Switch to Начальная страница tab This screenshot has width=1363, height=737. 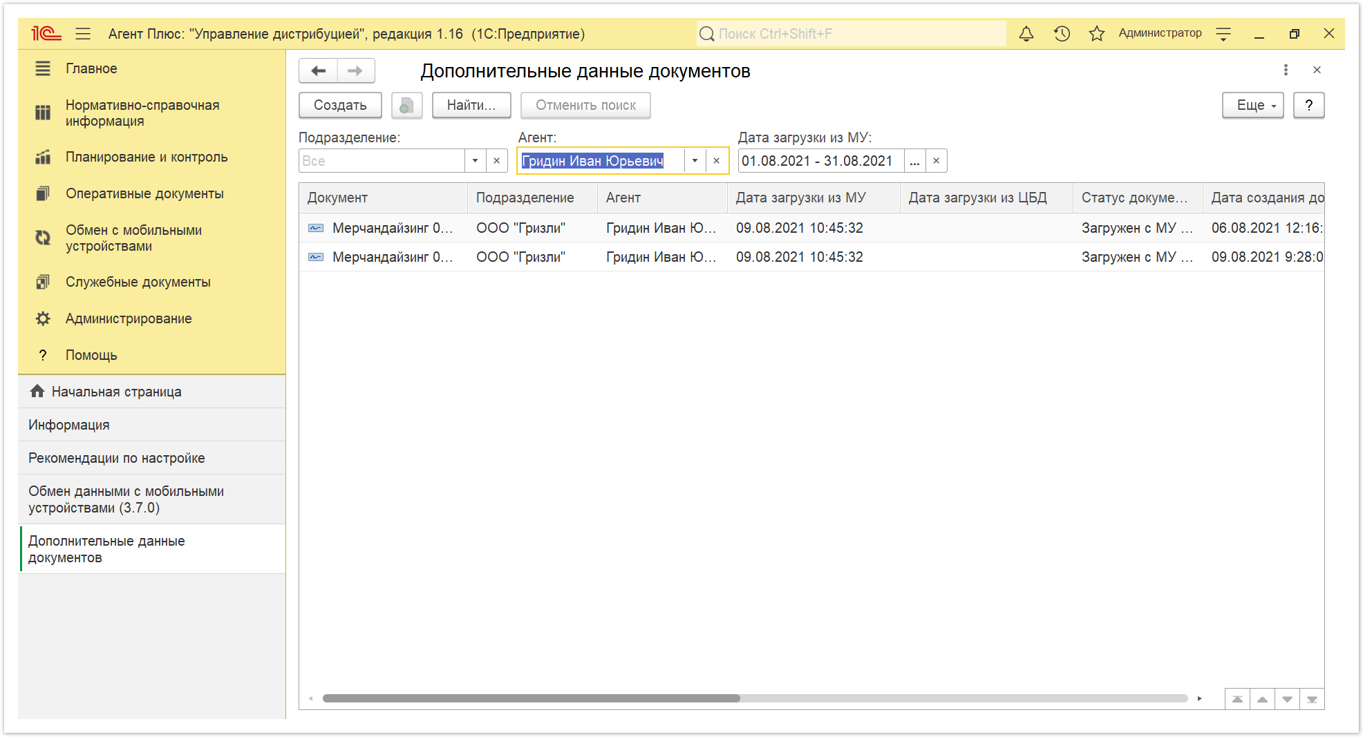coord(116,392)
